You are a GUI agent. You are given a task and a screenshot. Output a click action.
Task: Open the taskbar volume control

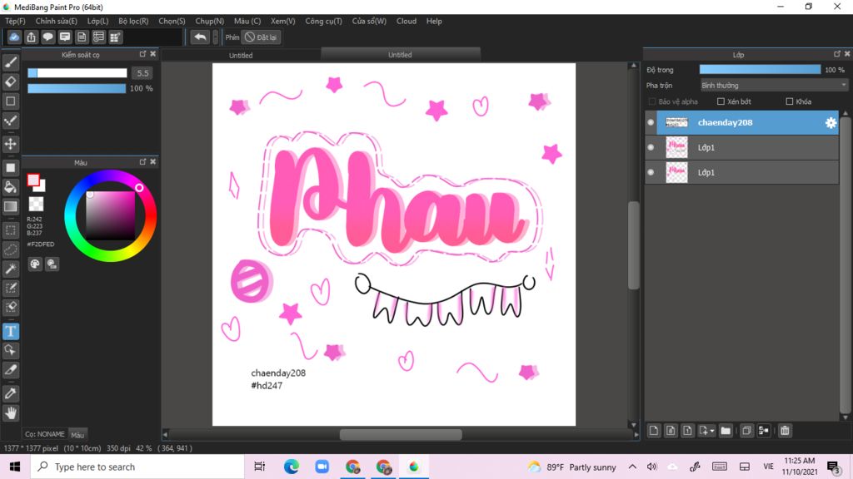(x=651, y=467)
